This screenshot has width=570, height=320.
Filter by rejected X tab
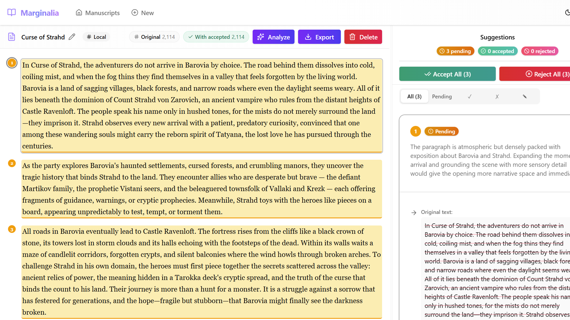click(497, 96)
